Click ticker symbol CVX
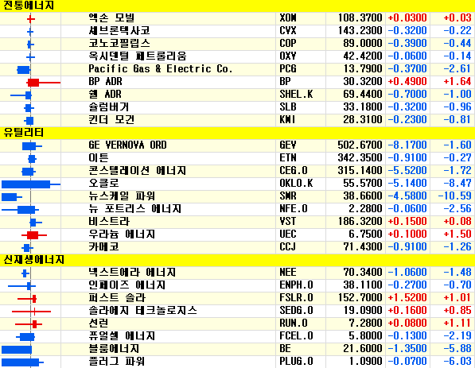The image size is (475, 368). [x=288, y=31]
